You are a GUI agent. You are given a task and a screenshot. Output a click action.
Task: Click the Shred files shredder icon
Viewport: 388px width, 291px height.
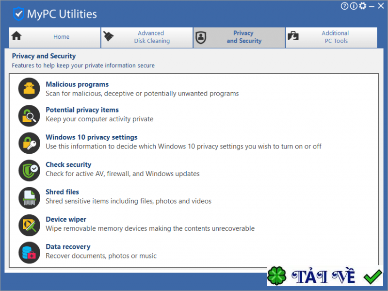click(29, 198)
